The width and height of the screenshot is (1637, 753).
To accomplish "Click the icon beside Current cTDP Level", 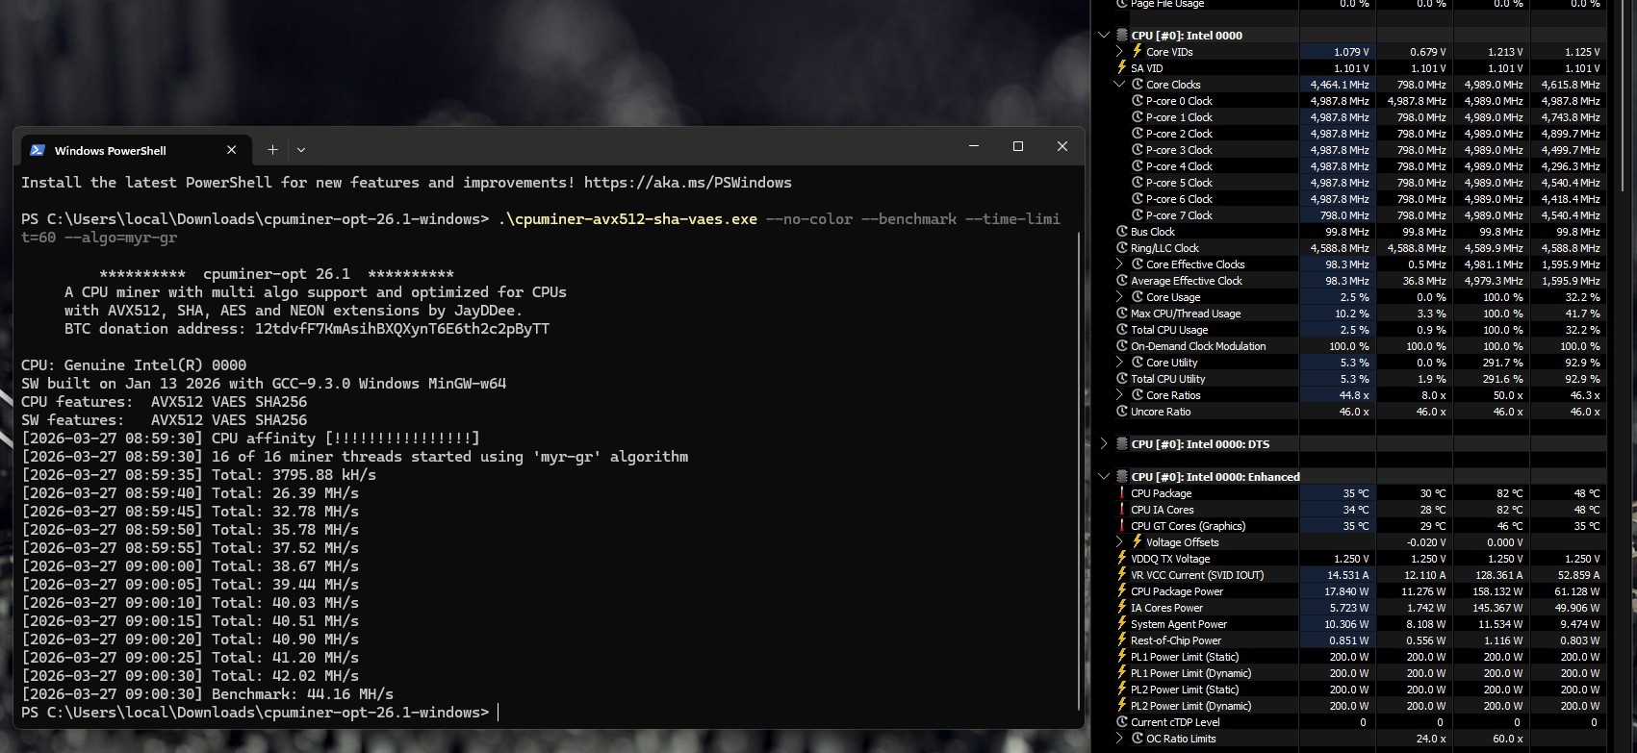I will pos(1122,722).
